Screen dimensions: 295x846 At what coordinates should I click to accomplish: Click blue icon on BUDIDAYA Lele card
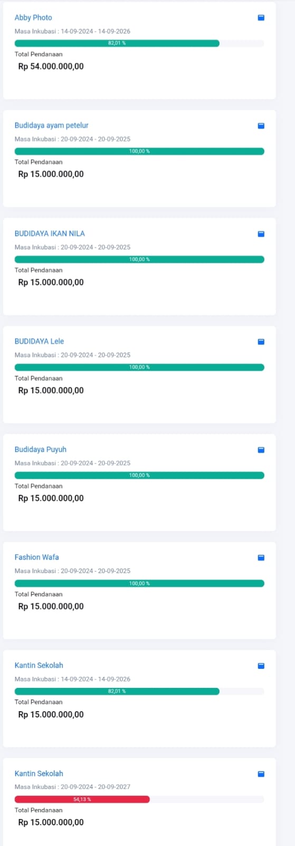pyautogui.click(x=261, y=342)
